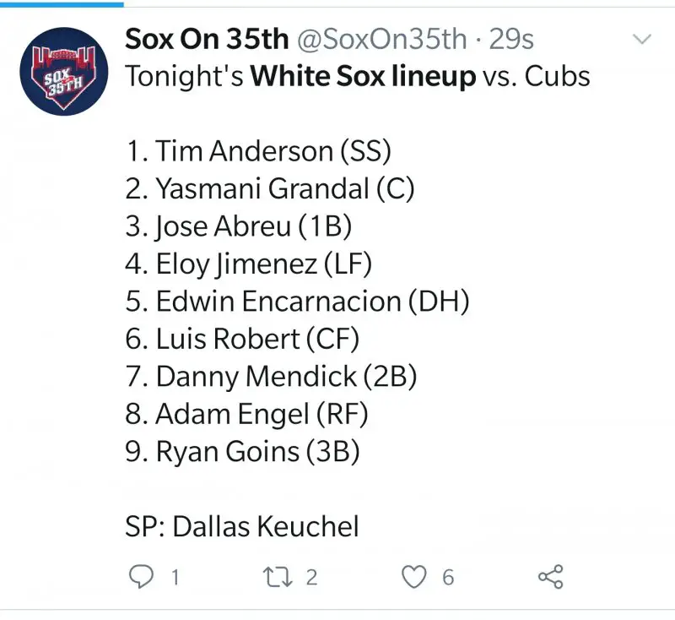The width and height of the screenshot is (675, 620).
Task: Click the Jose Abreu (1B) entry
Action: coord(239,226)
